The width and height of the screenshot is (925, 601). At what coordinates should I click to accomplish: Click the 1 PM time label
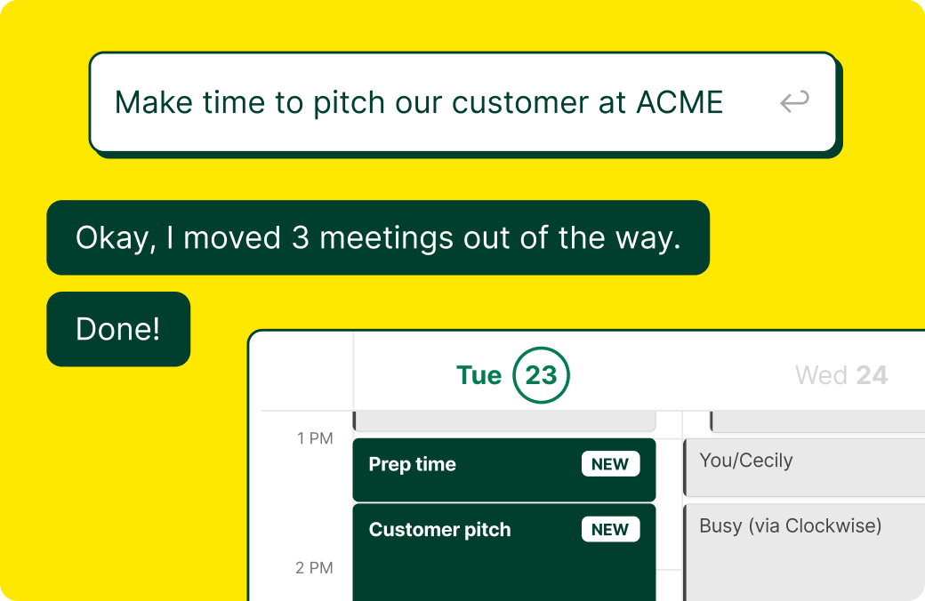point(316,438)
